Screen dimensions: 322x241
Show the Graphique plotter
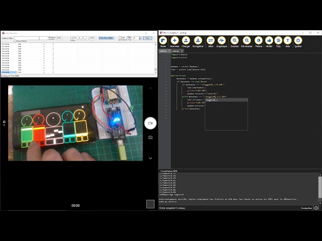(221, 42)
